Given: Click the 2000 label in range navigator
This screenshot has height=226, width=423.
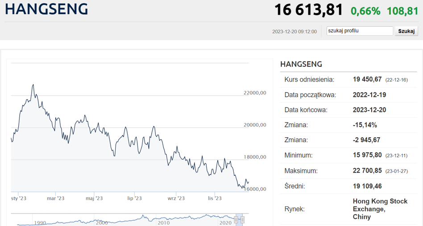Looking at the screenshot, I should tap(102, 223).
